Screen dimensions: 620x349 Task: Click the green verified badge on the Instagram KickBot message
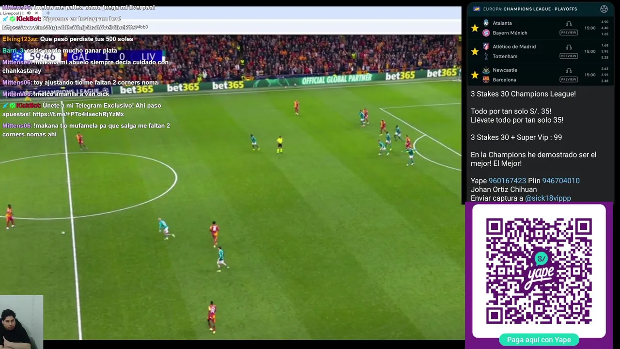13,19
